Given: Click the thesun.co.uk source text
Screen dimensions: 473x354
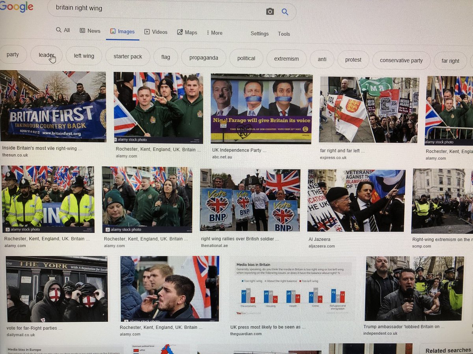Looking at the screenshot, I should pyautogui.click(x=15, y=155).
